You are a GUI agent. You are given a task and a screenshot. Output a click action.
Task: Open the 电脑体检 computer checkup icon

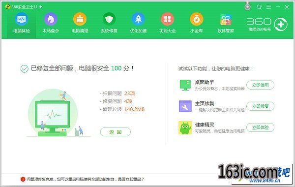click(22, 19)
